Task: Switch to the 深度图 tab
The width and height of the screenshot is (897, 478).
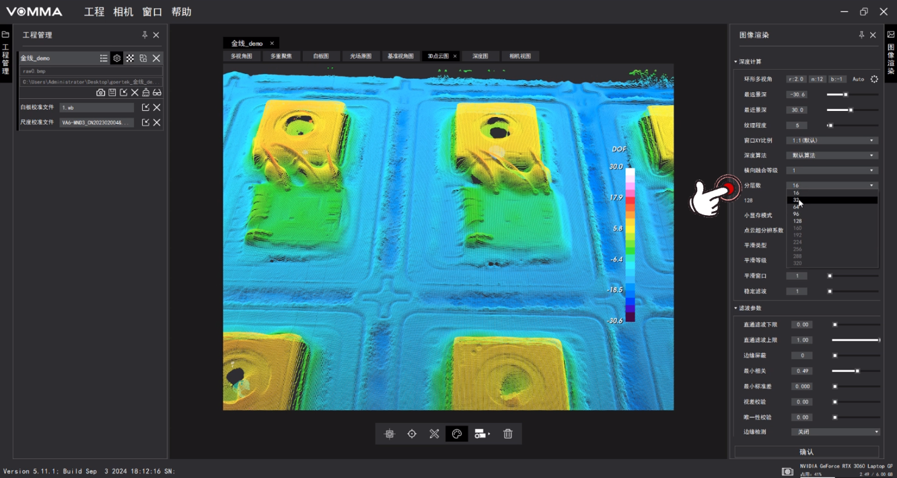Action: click(x=480, y=56)
